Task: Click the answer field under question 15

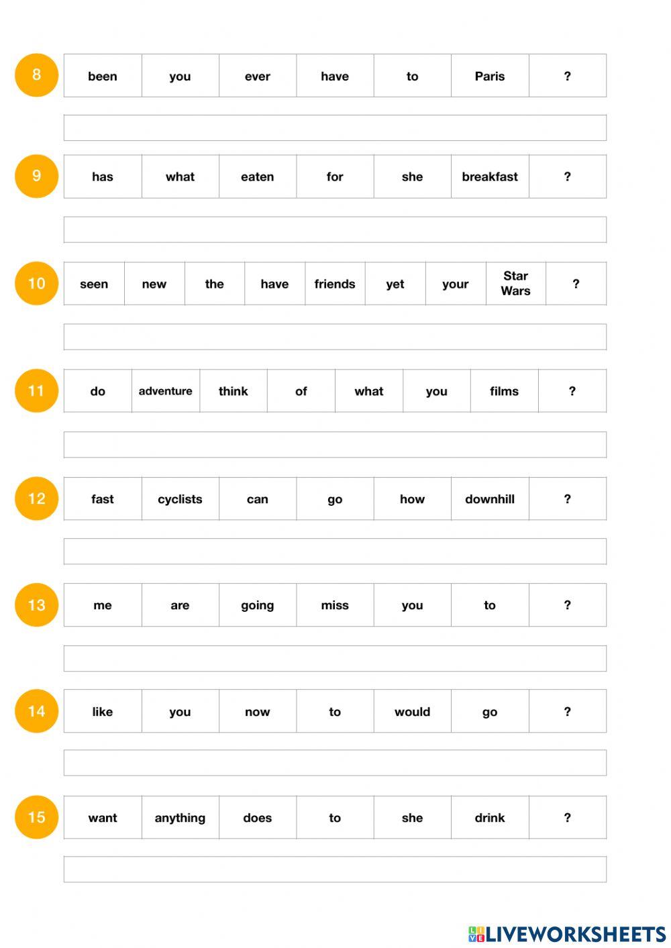Action: point(335,869)
